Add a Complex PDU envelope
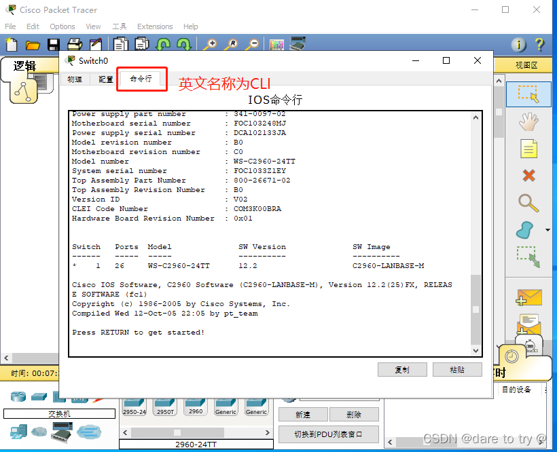The width and height of the screenshot is (557, 452). [528, 324]
